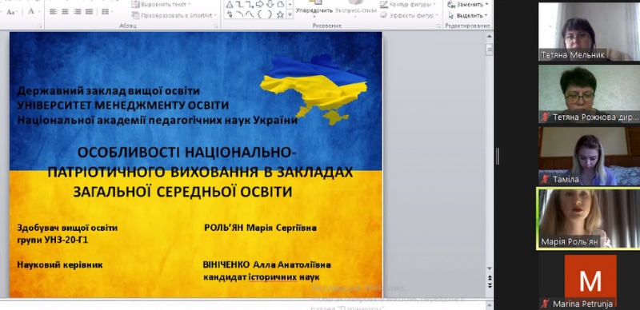
Task: Click muted mic icon next to Тетяна Рожнова
Action: (545, 117)
